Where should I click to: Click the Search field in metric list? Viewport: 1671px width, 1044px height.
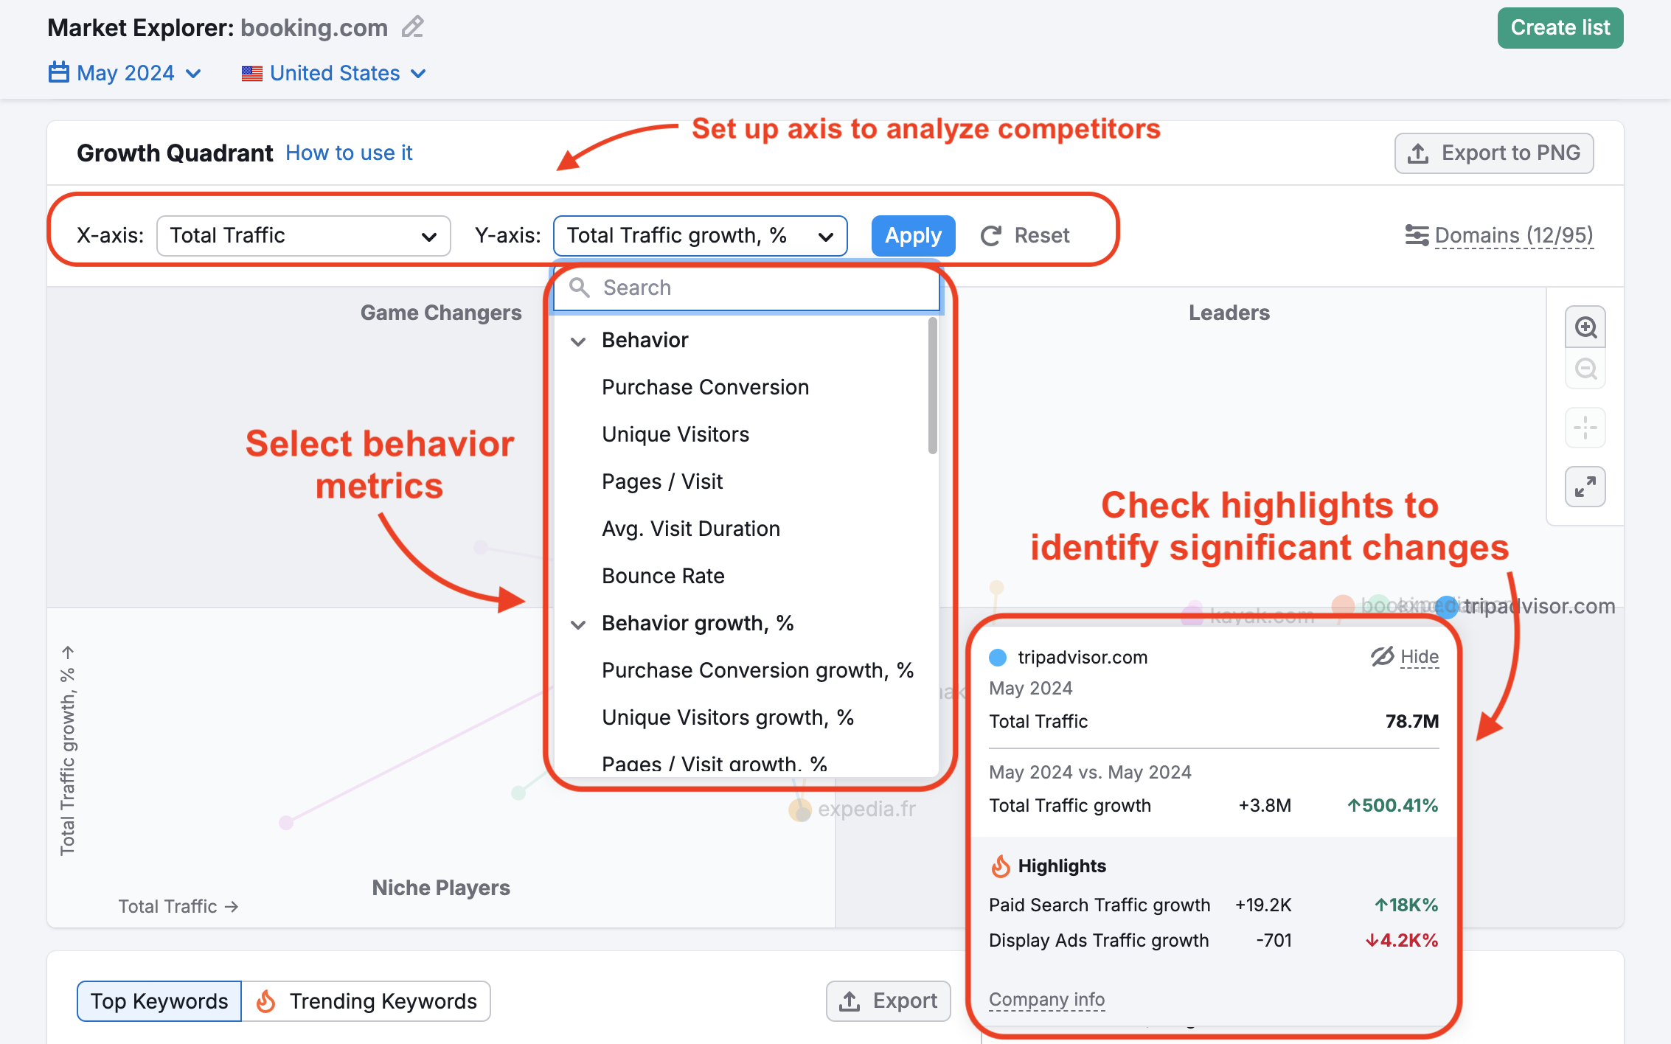coord(746,288)
